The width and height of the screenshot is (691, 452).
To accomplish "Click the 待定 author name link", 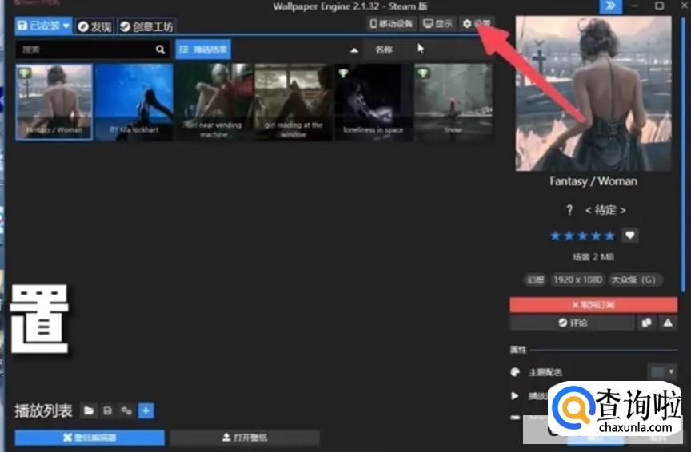I will point(605,210).
